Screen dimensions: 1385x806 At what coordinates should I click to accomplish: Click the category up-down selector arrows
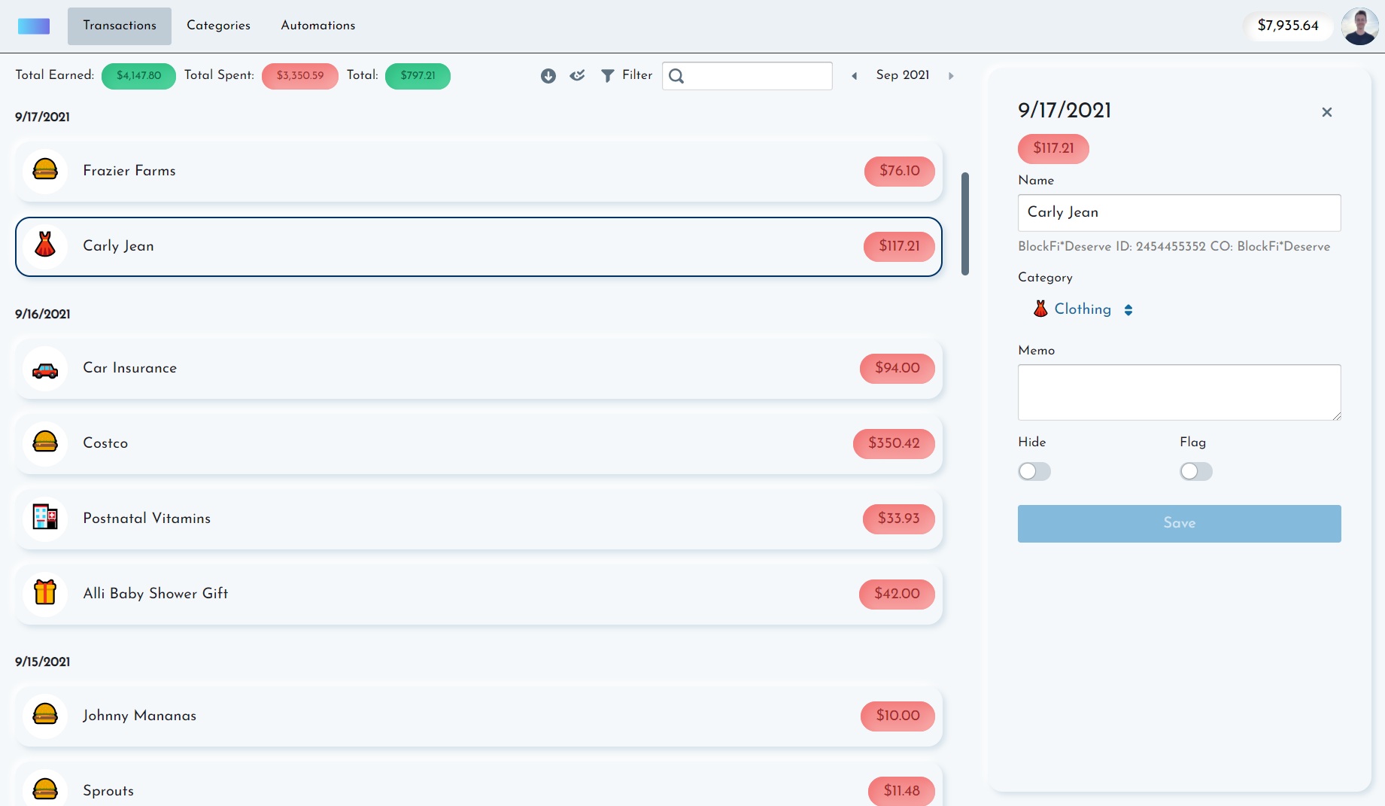click(1128, 310)
